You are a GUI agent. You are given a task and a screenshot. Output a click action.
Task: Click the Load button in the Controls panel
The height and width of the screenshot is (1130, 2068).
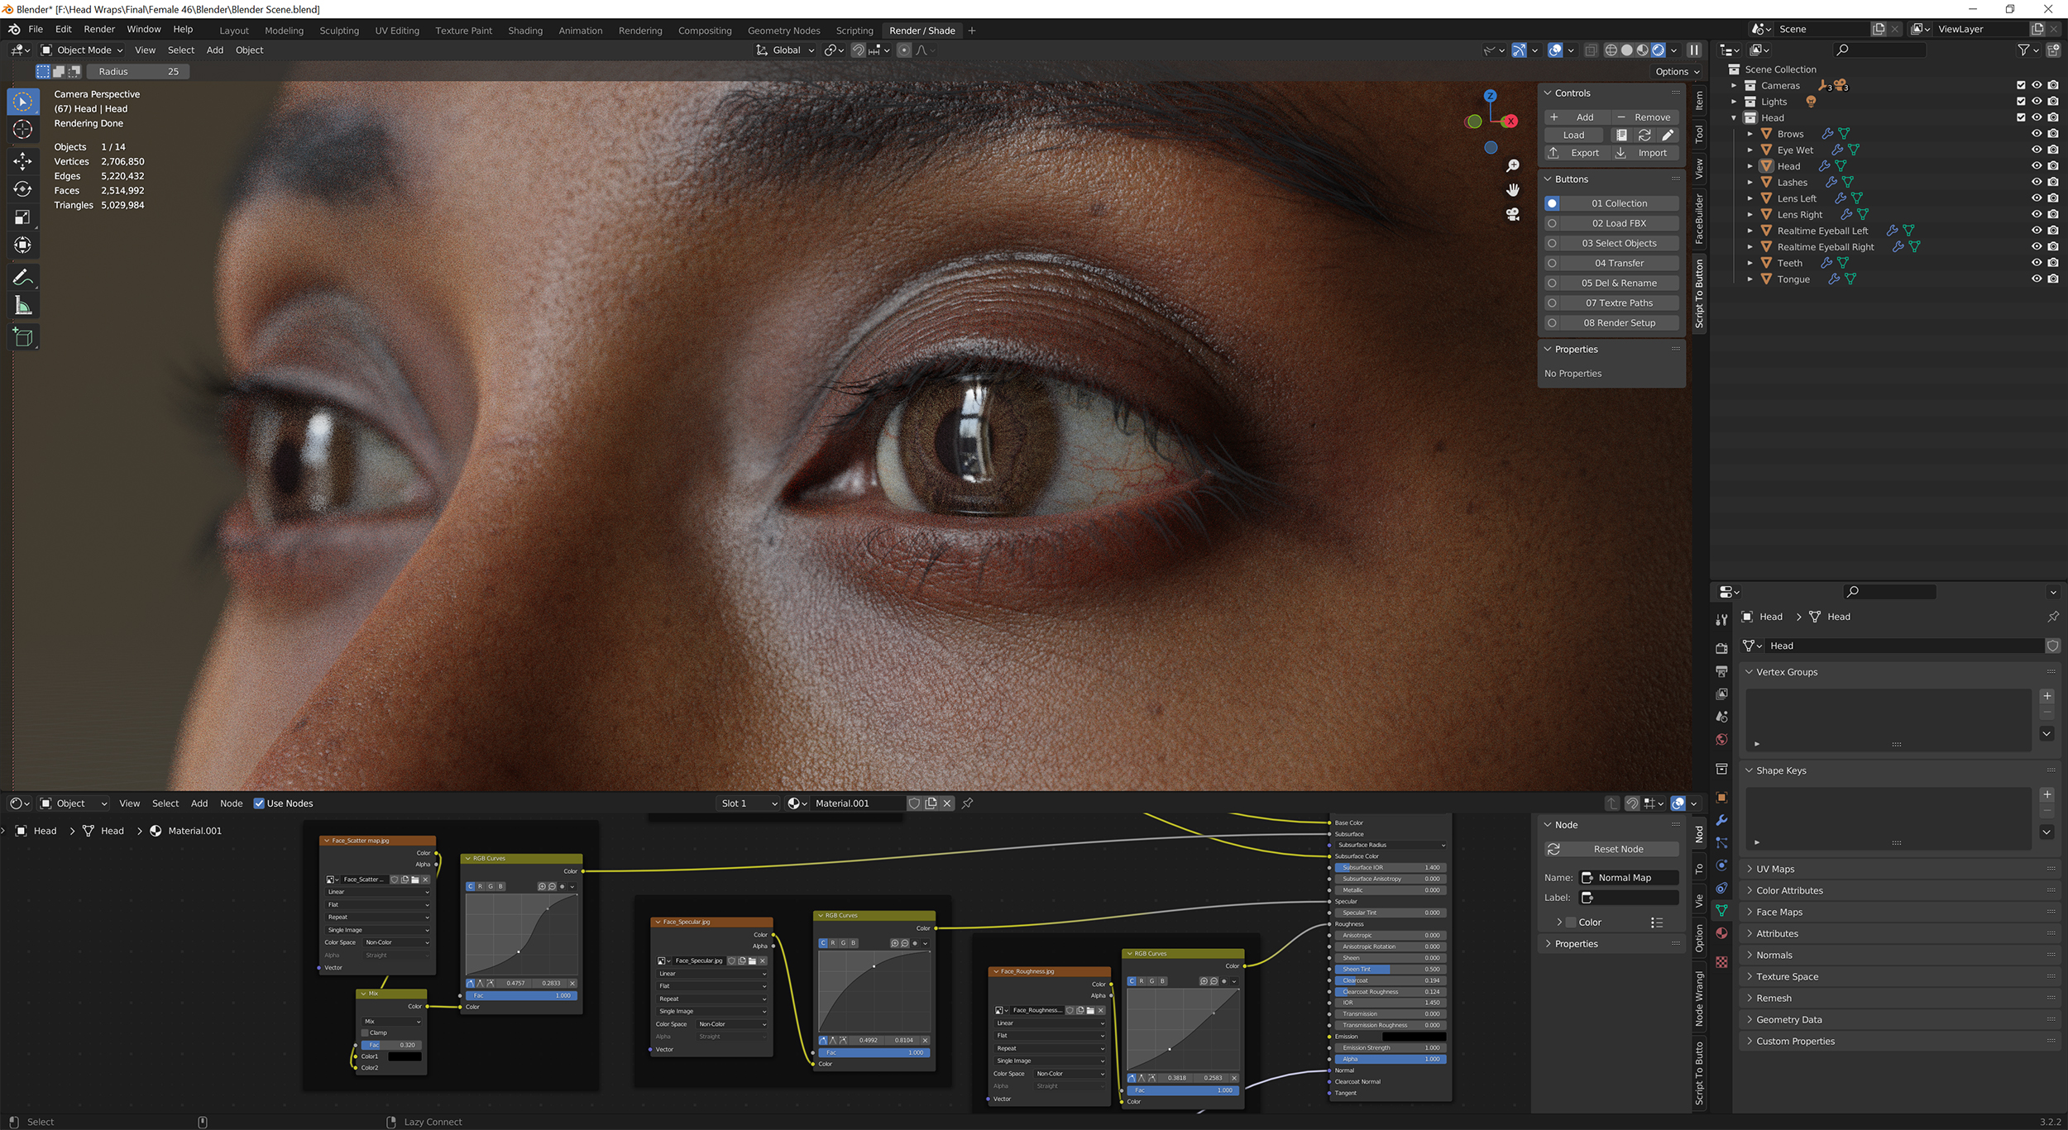pos(1573,134)
